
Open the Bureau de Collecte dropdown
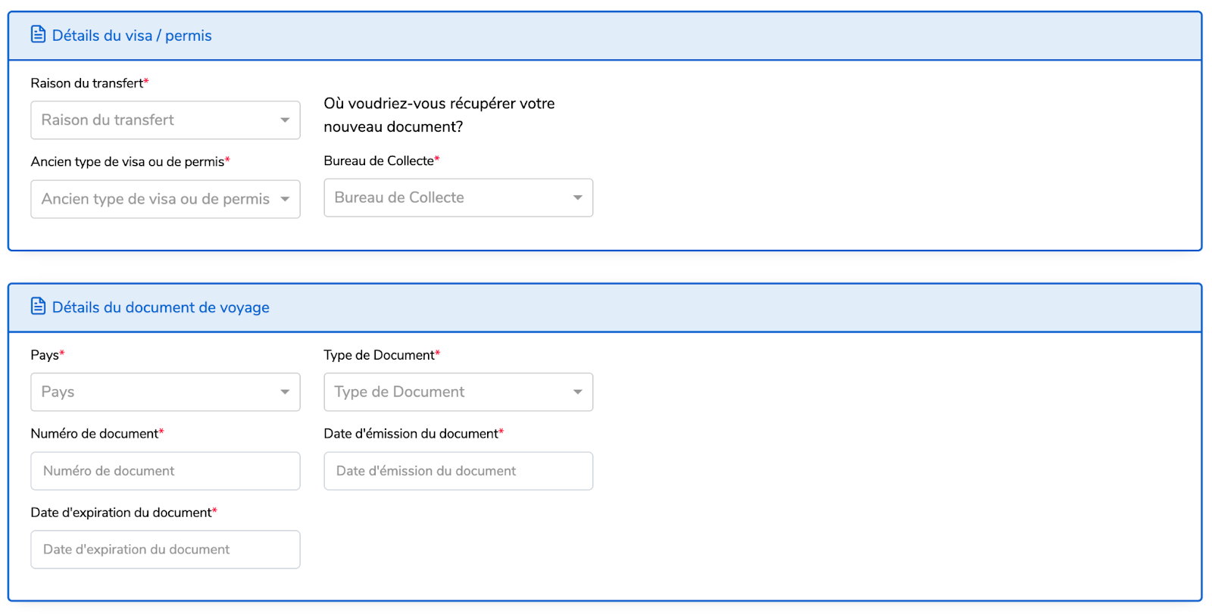[458, 198]
